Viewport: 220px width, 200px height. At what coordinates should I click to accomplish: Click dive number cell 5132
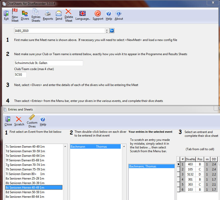coord(190,174)
